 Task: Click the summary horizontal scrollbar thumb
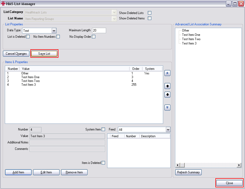click(x=182, y=165)
